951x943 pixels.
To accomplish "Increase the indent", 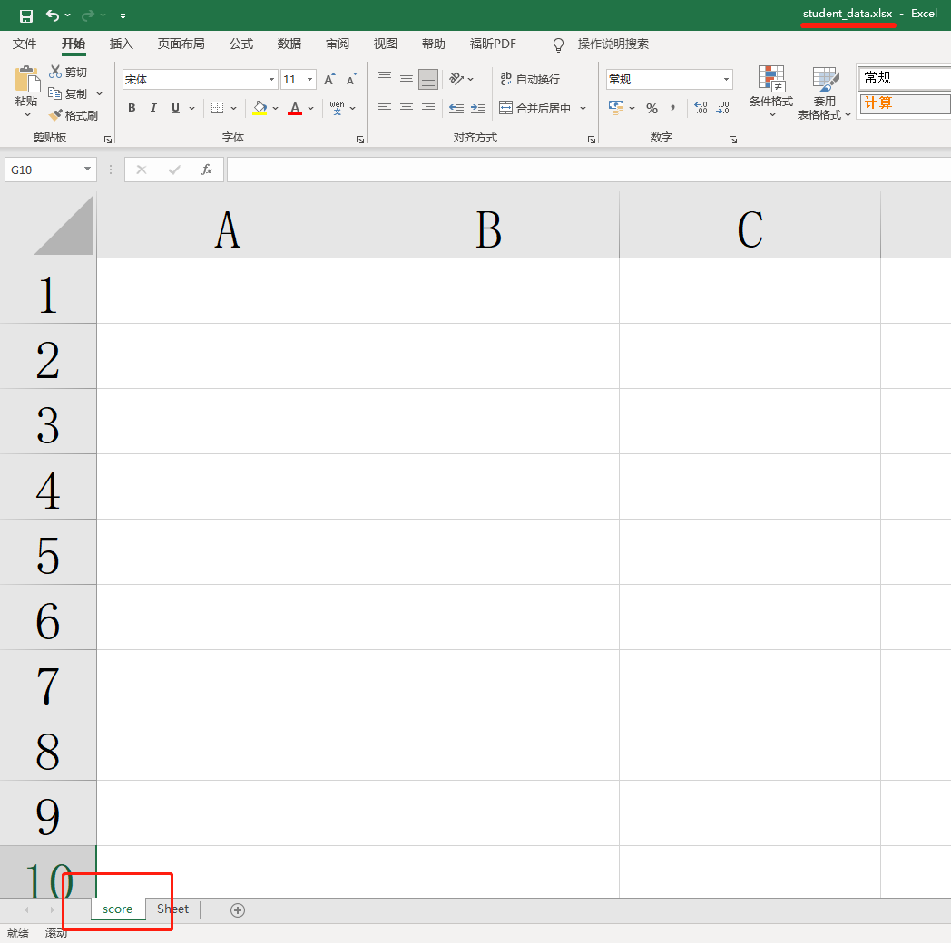I will pos(478,108).
